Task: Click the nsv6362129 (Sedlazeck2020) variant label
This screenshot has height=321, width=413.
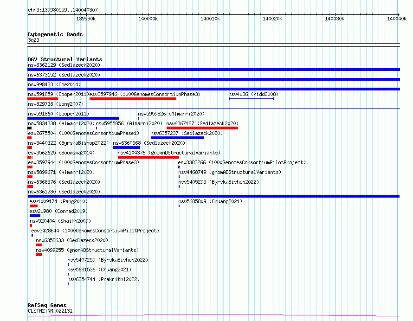Action: click(64, 65)
